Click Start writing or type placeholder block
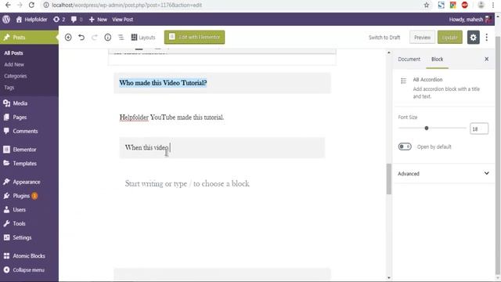The image size is (501, 282). (x=187, y=184)
